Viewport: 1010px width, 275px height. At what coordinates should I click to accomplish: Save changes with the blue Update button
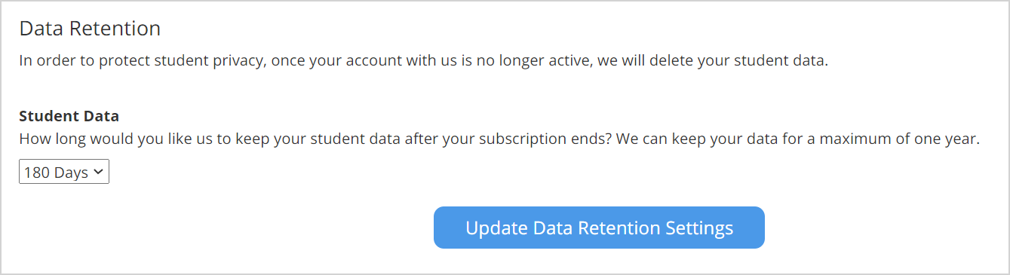tap(599, 228)
